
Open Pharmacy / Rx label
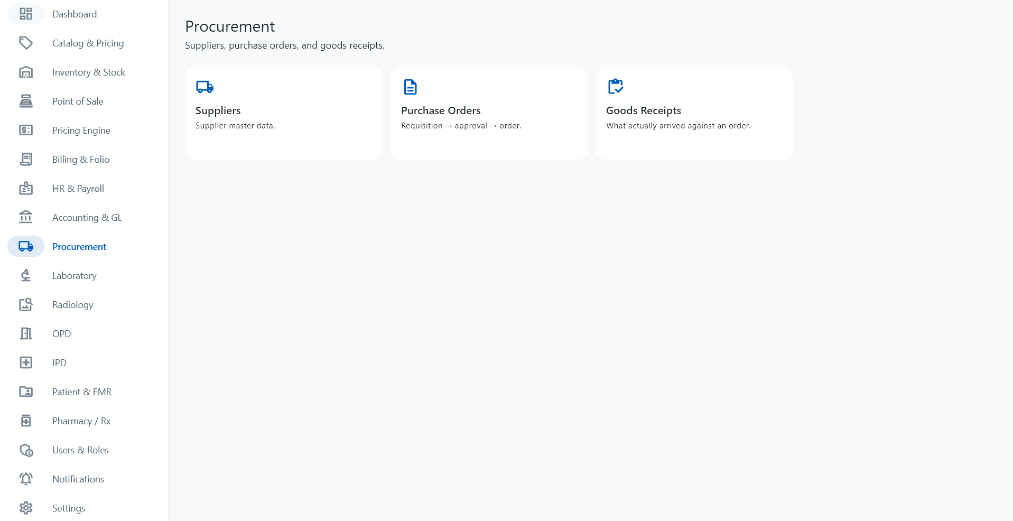tap(81, 421)
